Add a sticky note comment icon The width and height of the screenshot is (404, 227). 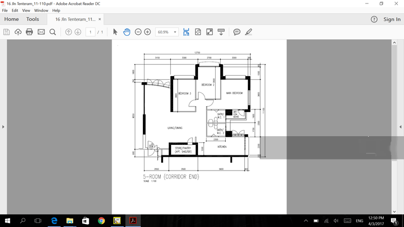(x=237, y=32)
